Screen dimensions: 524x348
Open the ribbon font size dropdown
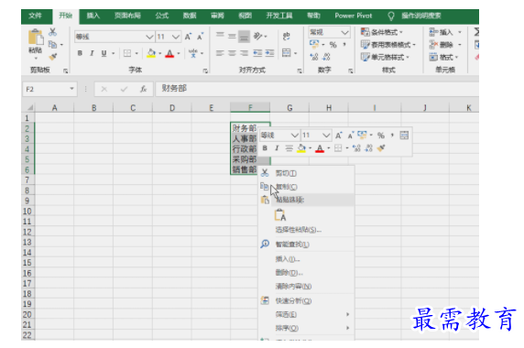click(176, 37)
